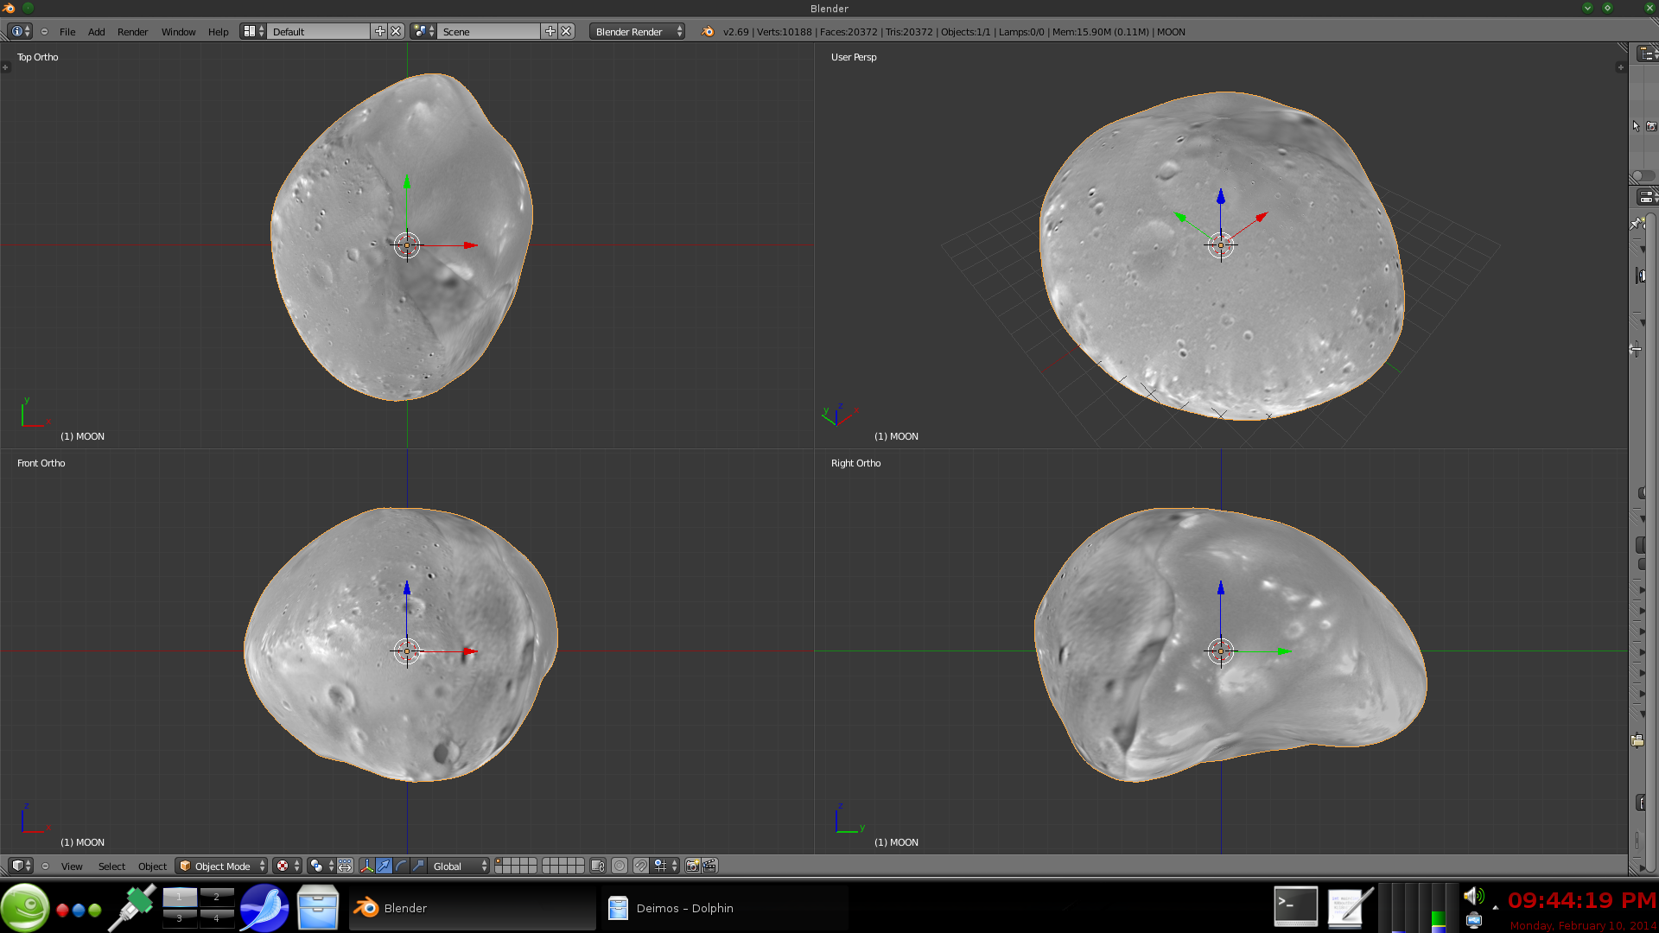
Task: Expand toolbar plus in Top Ortho corner
Action: click(5, 67)
